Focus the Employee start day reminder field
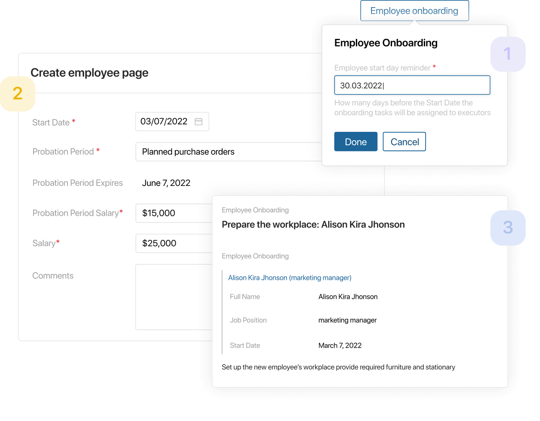The width and height of the screenshot is (540, 421). [412, 85]
